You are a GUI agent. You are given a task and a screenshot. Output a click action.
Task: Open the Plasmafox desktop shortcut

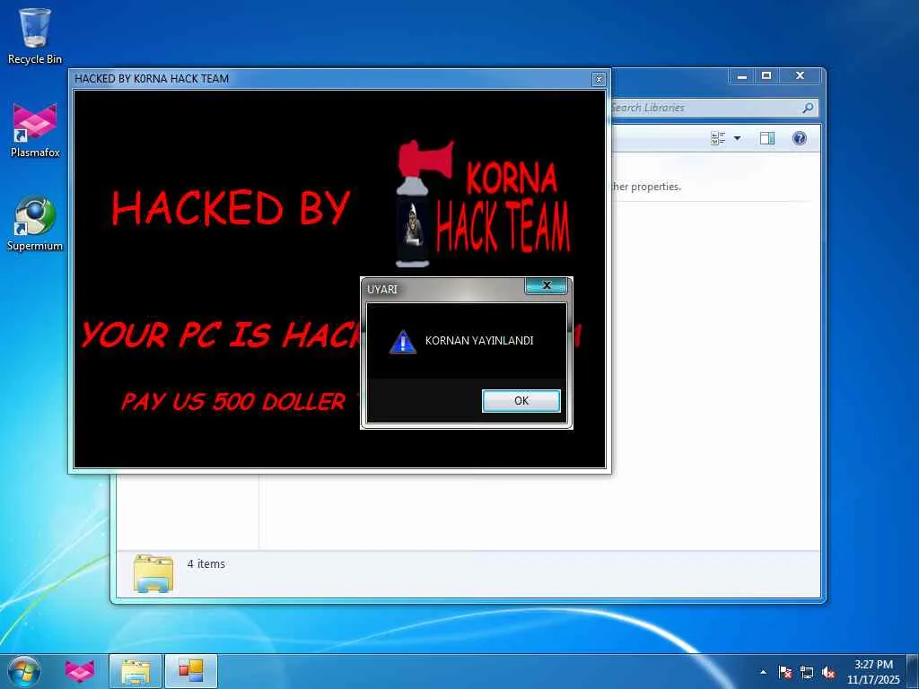coord(35,130)
